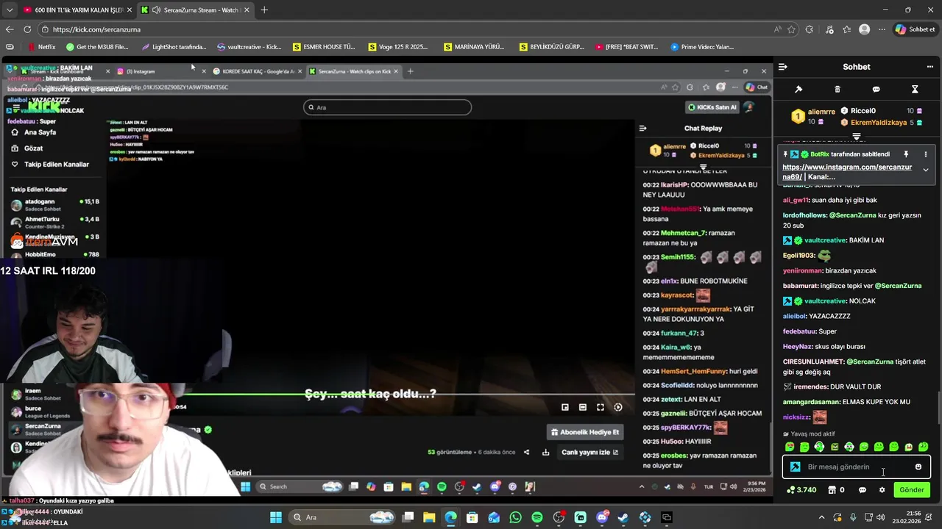Screen dimensions: 942x529
Task: Open the shop icon showing 0
Action: (836, 490)
